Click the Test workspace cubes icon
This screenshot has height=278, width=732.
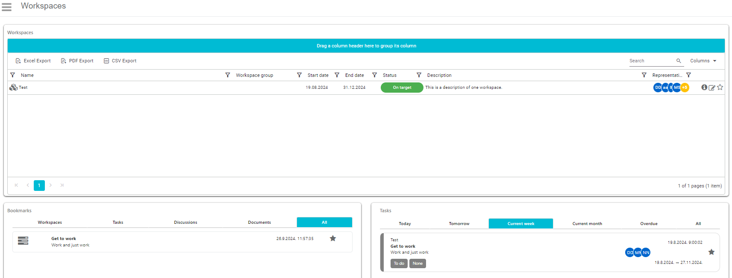(x=13, y=88)
